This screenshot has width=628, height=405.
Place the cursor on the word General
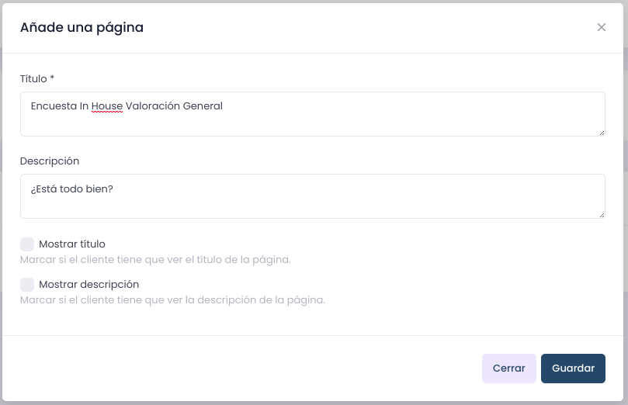pyautogui.click(x=203, y=106)
